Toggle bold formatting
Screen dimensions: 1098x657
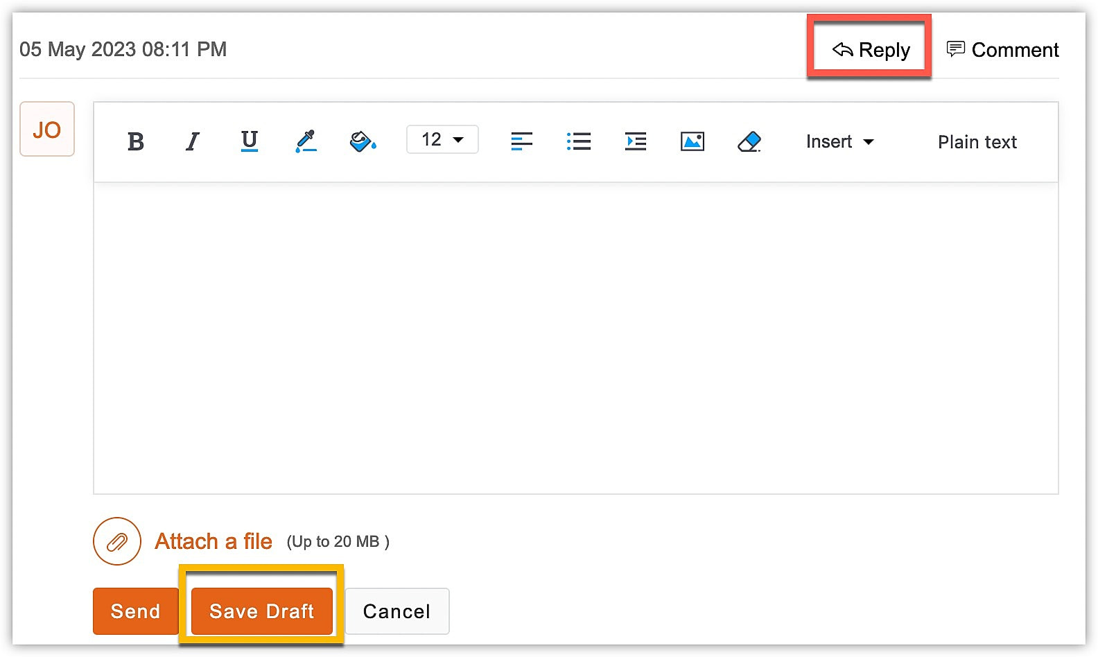click(x=136, y=141)
